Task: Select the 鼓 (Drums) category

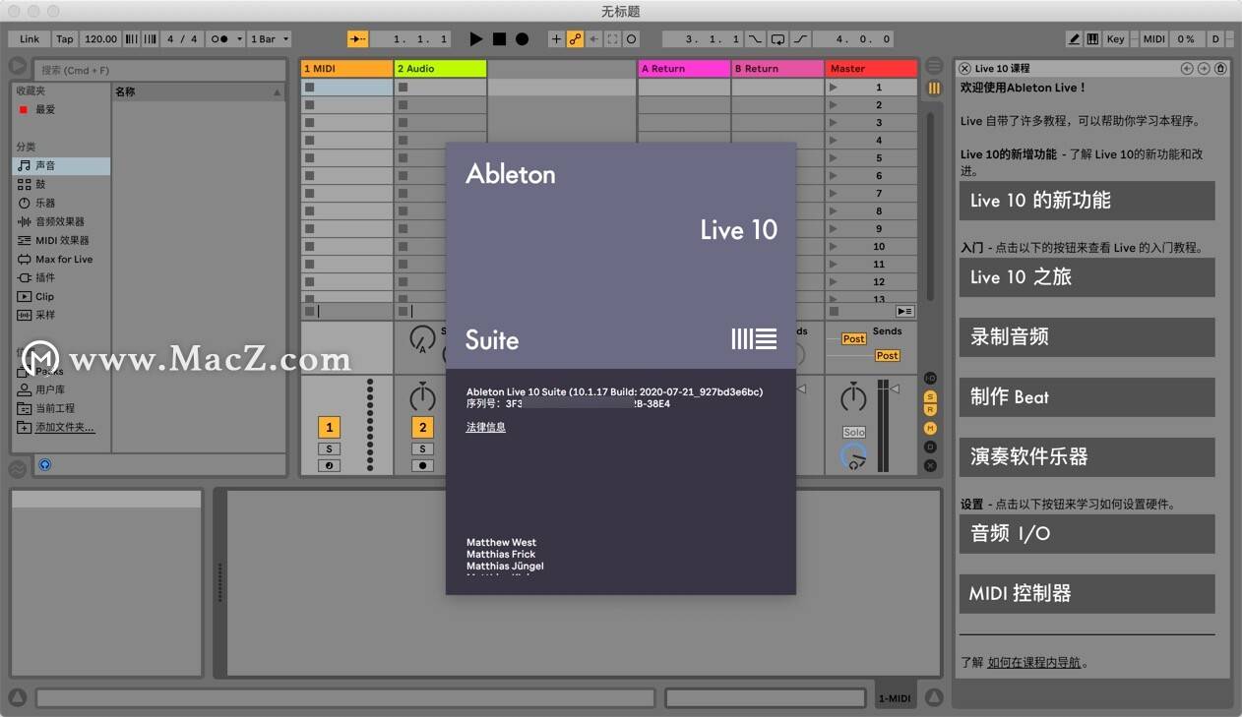Action: point(61,184)
